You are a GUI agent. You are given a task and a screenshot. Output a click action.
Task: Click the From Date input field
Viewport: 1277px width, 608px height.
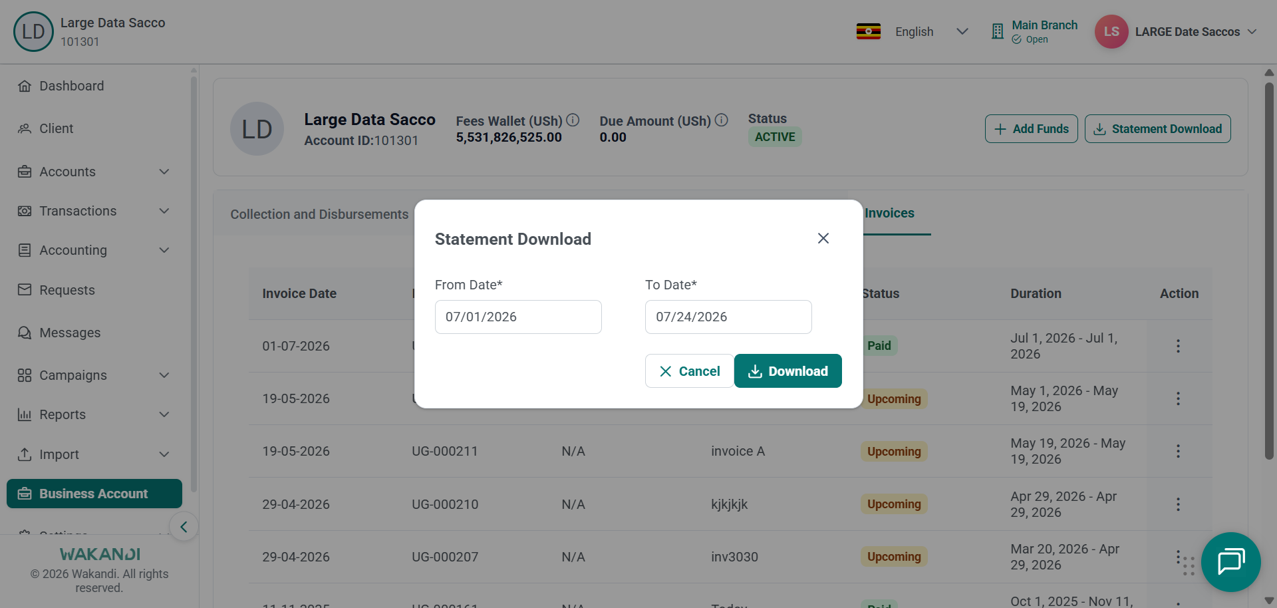tap(518, 317)
